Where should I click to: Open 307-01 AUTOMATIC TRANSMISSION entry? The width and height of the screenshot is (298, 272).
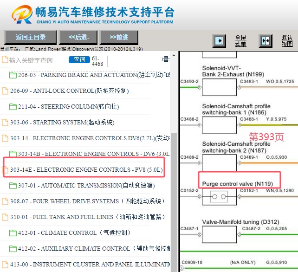pos(86,185)
